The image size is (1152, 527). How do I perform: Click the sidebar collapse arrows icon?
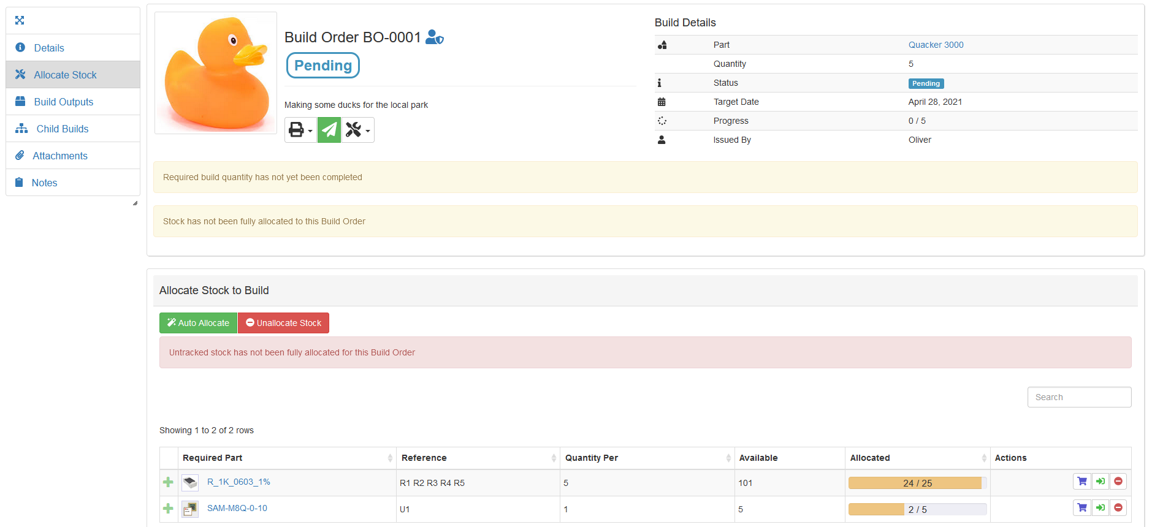(x=20, y=21)
